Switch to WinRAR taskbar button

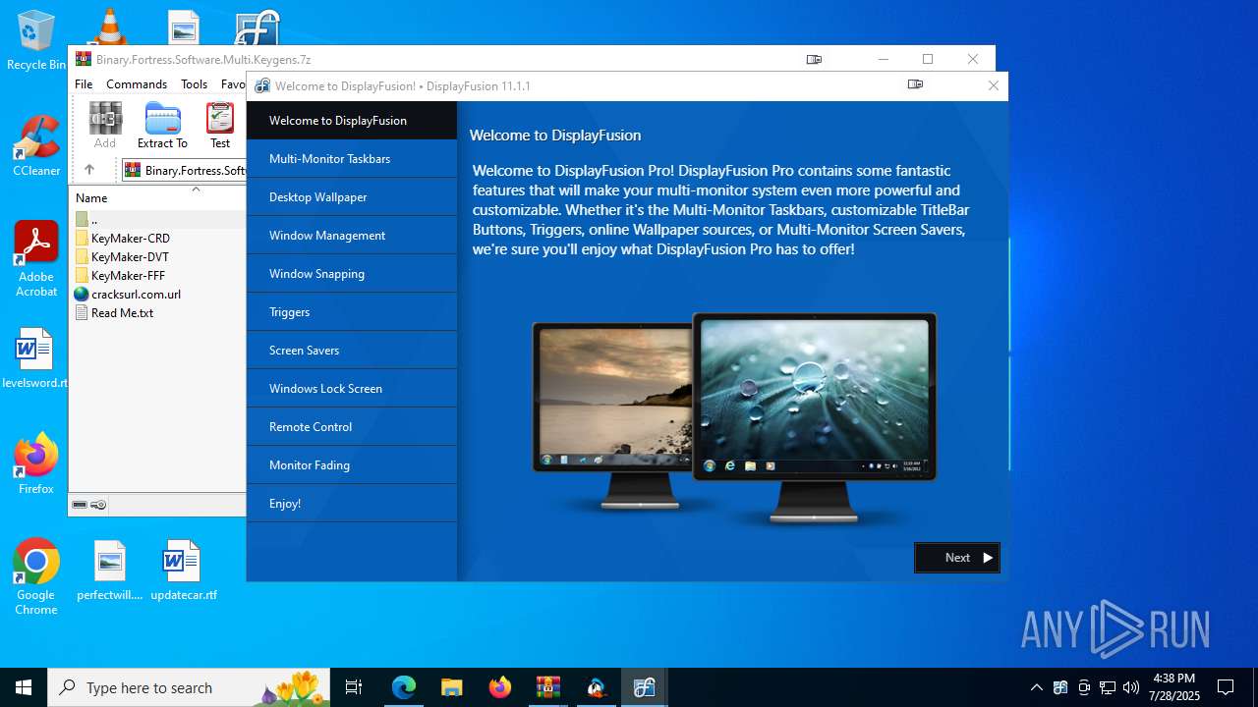click(548, 687)
